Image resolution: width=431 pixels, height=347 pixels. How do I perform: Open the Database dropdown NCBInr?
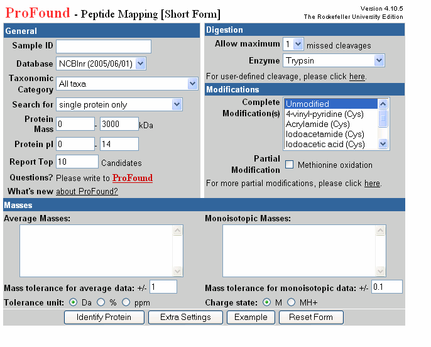(101, 63)
